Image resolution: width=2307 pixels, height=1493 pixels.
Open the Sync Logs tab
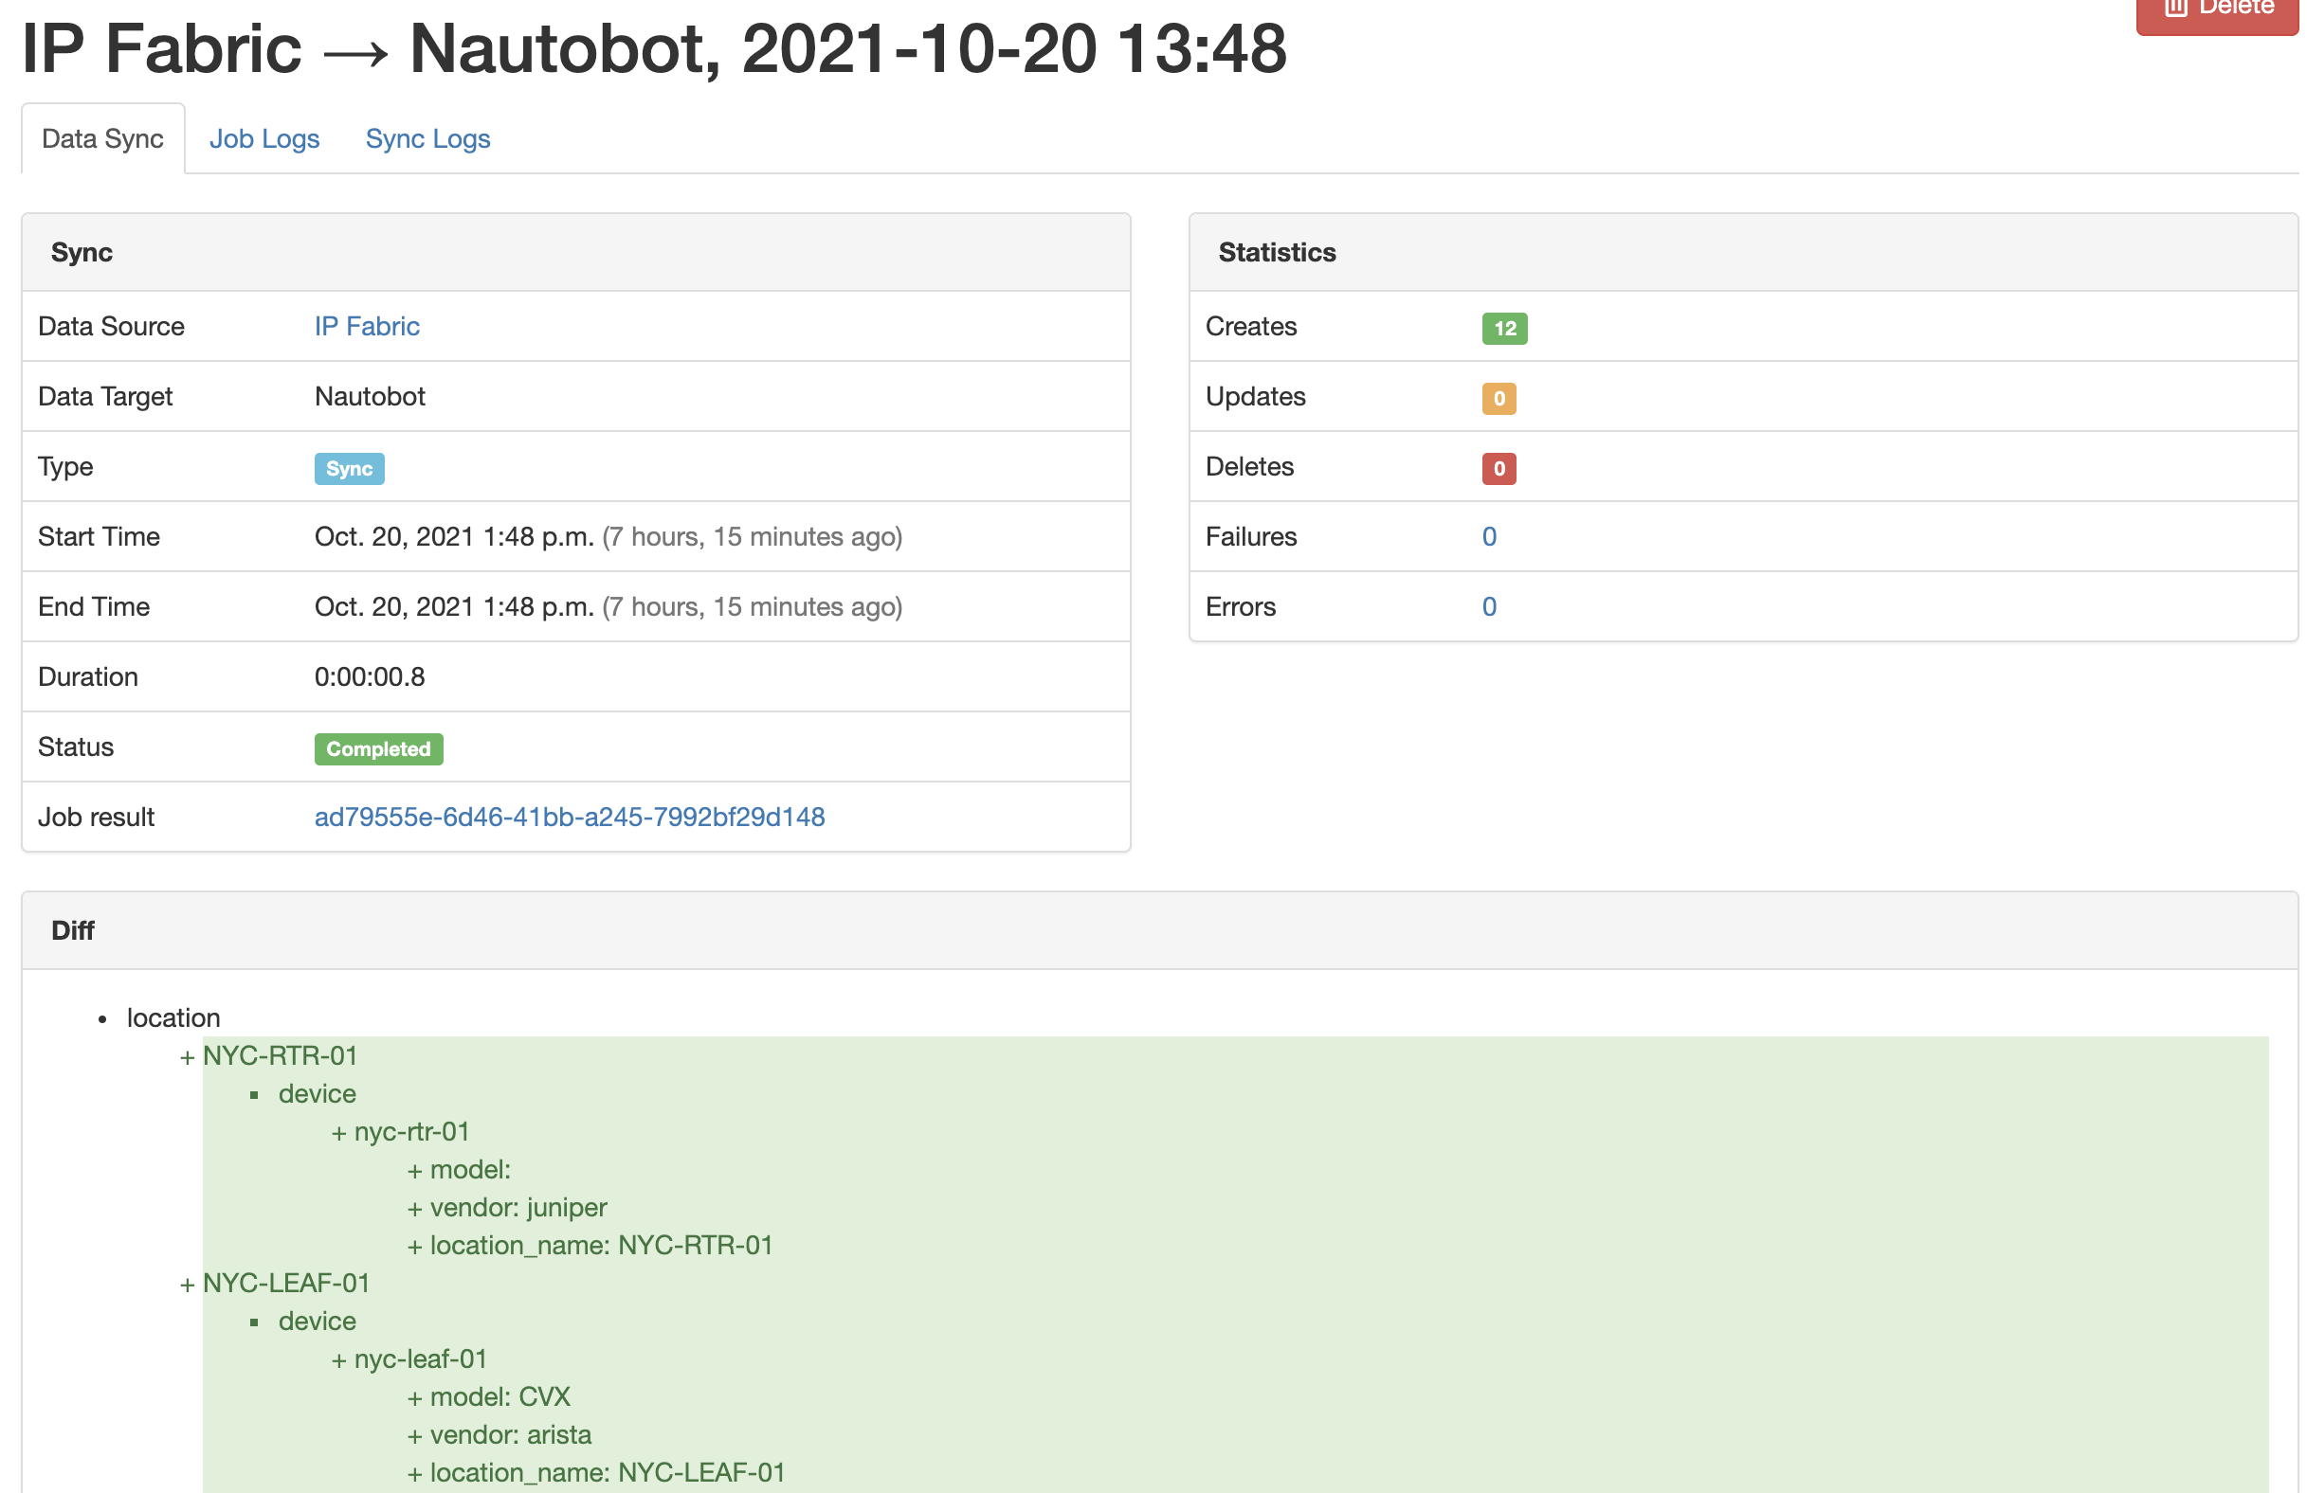point(427,138)
